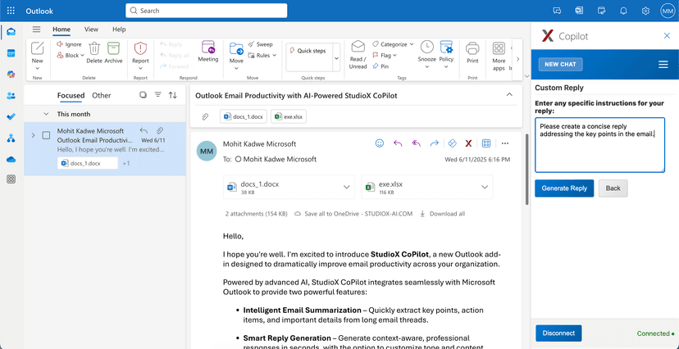
Task: Select the Mohit Kadwe message checkbox
Action: (x=46, y=135)
